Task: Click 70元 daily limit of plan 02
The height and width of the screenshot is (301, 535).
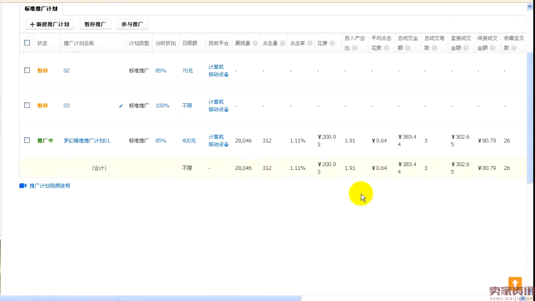Action: (x=187, y=71)
